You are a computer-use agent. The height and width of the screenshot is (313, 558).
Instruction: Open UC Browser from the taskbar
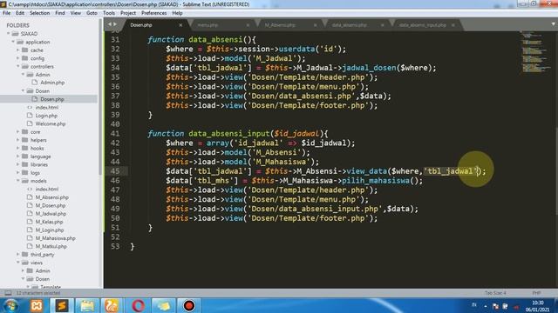click(x=112, y=305)
